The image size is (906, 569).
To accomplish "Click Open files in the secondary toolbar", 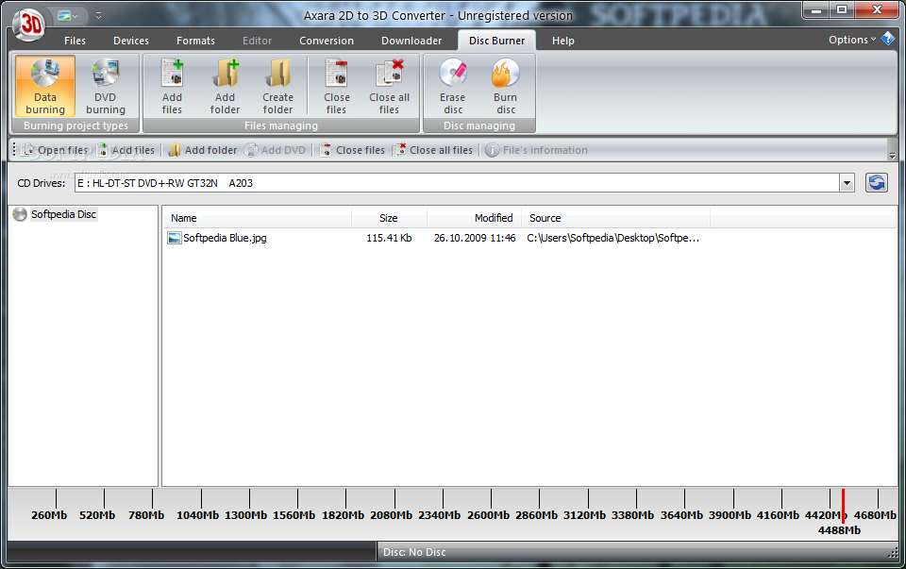I will pos(55,150).
